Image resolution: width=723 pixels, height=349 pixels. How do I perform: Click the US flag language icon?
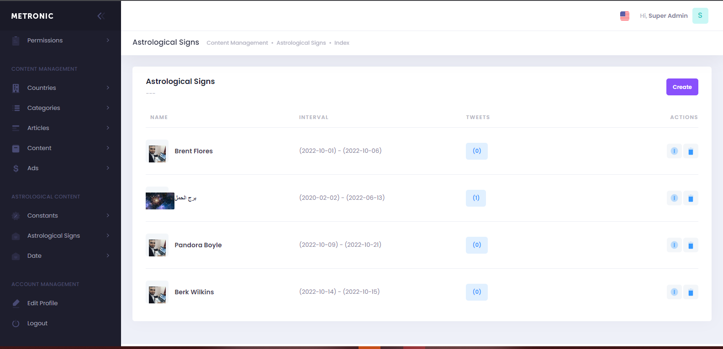click(624, 16)
